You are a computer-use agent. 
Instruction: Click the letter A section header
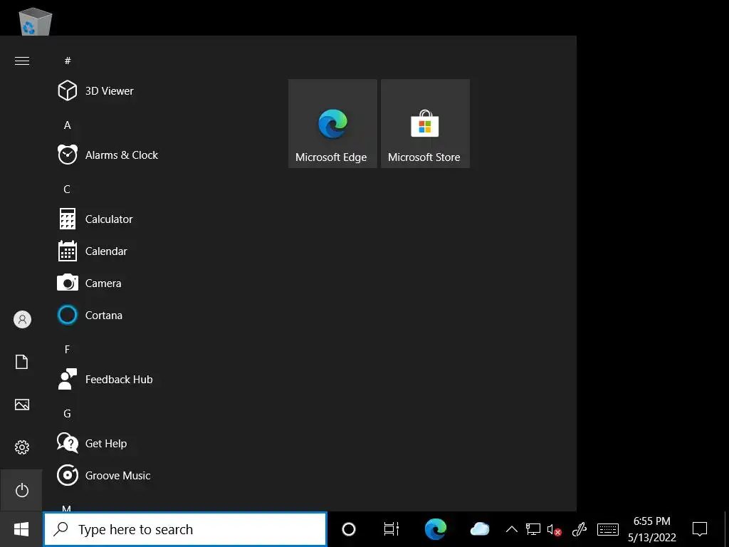68,125
